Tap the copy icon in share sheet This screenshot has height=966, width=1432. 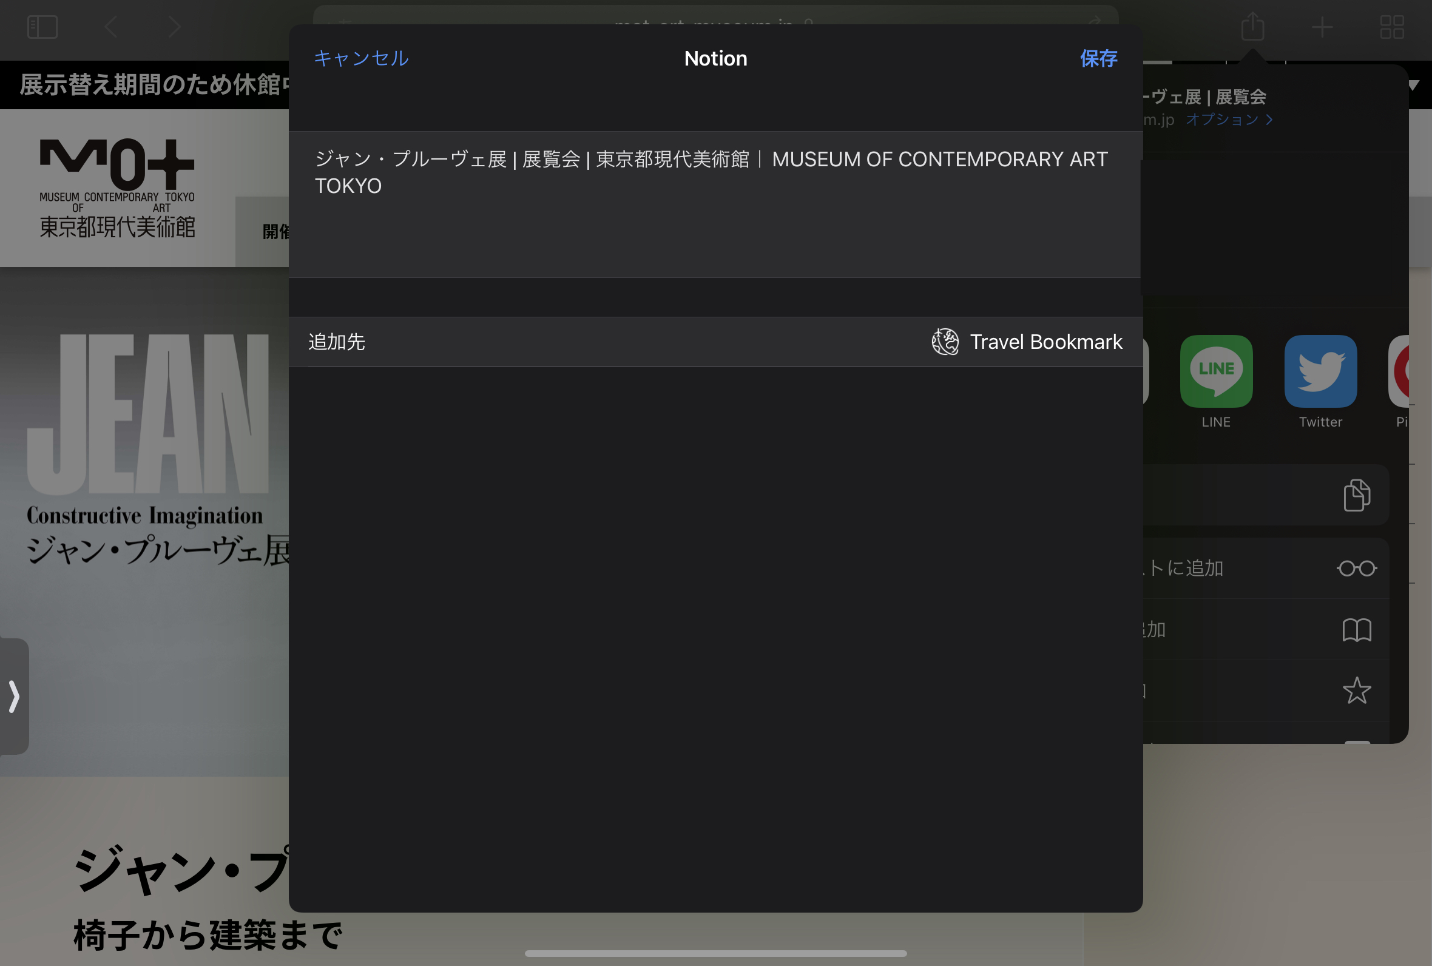1356,495
